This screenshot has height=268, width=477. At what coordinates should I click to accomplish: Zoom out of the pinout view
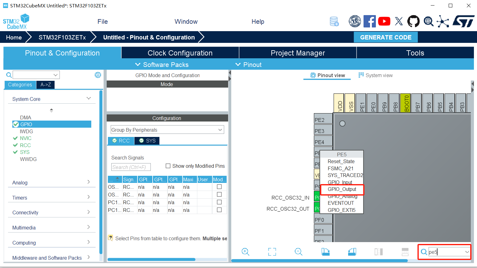pyautogui.click(x=298, y=252)
